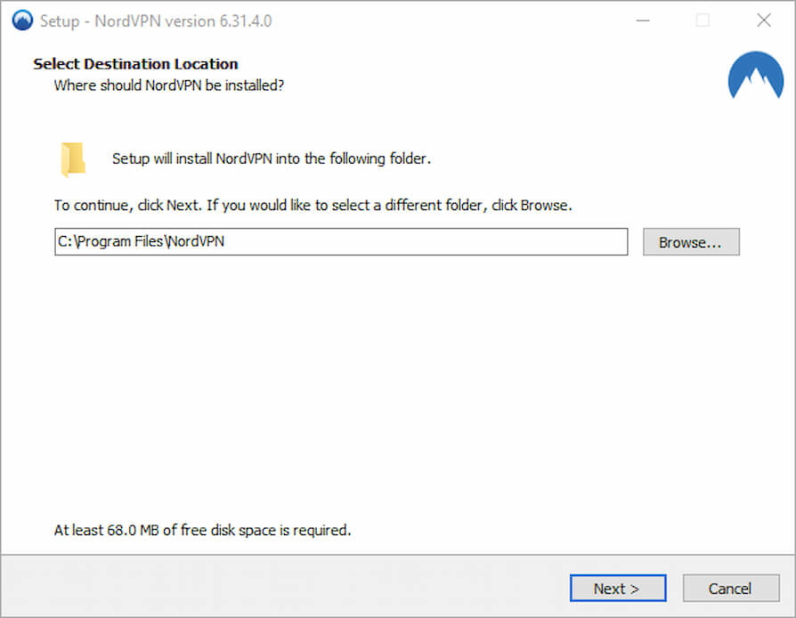Click "Setup will install NordVPN into the following folder."
This screenshot has height=618, width=796.
click(272, 159)
